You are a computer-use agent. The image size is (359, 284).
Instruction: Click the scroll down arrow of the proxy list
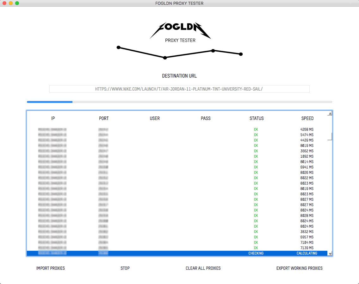coord(330,254)
